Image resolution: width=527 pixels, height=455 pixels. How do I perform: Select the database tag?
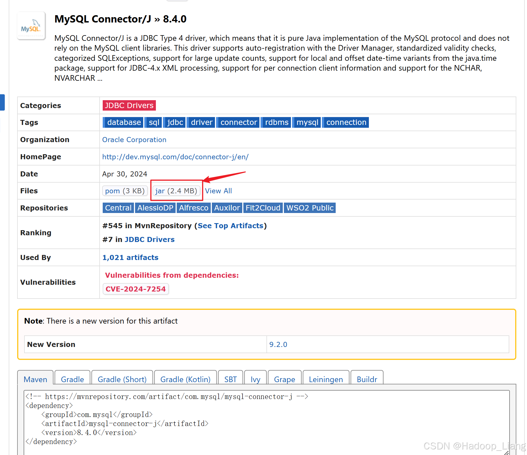(x=124, y=122)
